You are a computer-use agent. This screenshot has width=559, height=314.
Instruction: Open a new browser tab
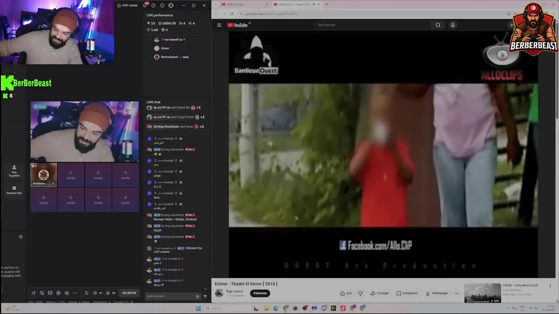[x=327, y=4]
